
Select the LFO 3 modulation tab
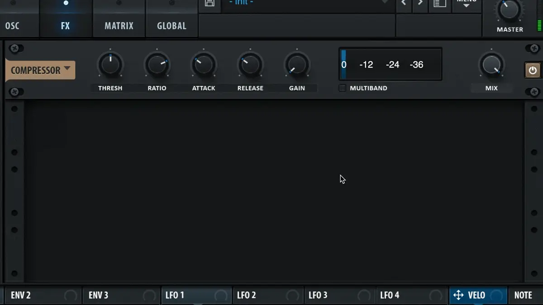coord(340,295)
